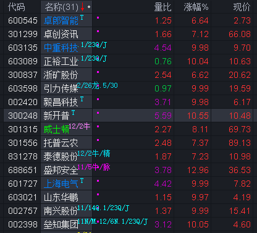Image resolution: width=257 pixels, height=233 pixels.
Task: Select stock name 南兴股份
Action: pos(61,211)
